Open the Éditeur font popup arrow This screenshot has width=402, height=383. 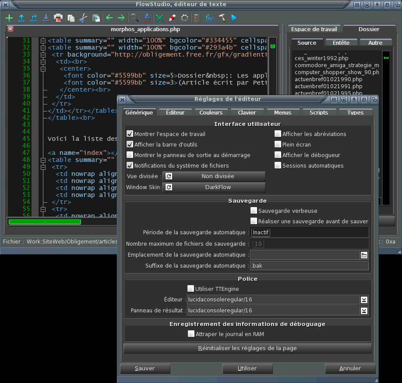tap(364, 300)
